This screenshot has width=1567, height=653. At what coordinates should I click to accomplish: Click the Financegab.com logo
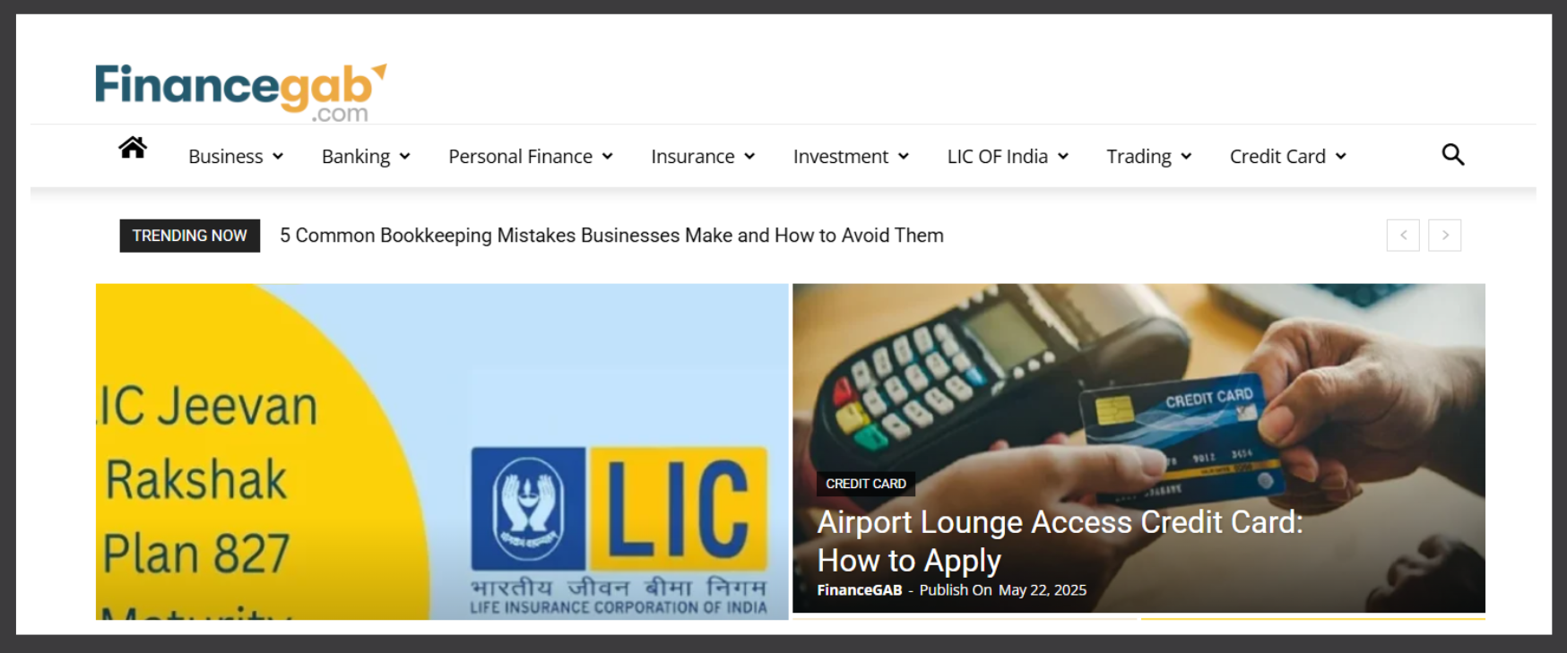pyautogui.click(x=241, y=91)
